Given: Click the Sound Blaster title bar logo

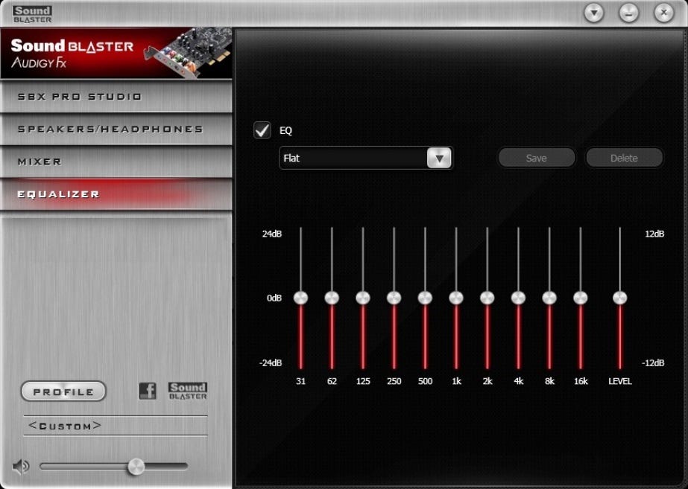Looking at the screenshot, I should coord(32,13).
